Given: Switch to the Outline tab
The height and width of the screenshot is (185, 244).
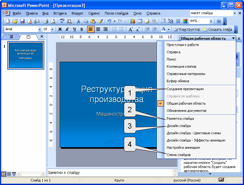Looking at the screenshot, I should point(11,37).
